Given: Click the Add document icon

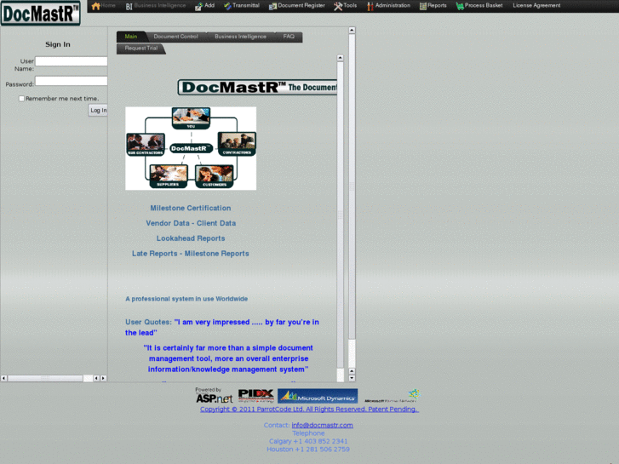Looking at the screenshot, I should [x=198, y=6].
